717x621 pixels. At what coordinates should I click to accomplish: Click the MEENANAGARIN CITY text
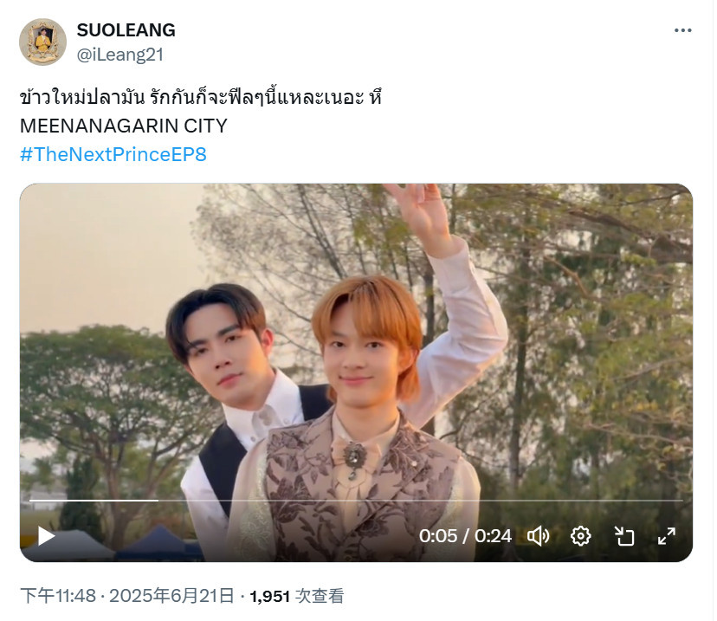[x=124, y=126]
